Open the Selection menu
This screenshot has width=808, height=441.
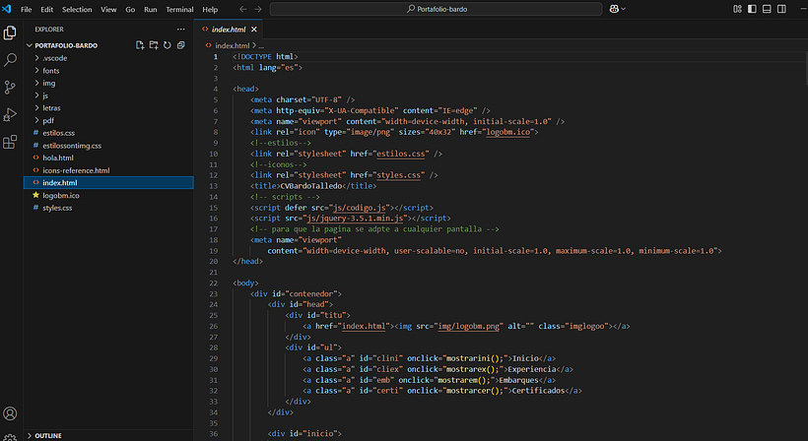[x=77, y=9]
